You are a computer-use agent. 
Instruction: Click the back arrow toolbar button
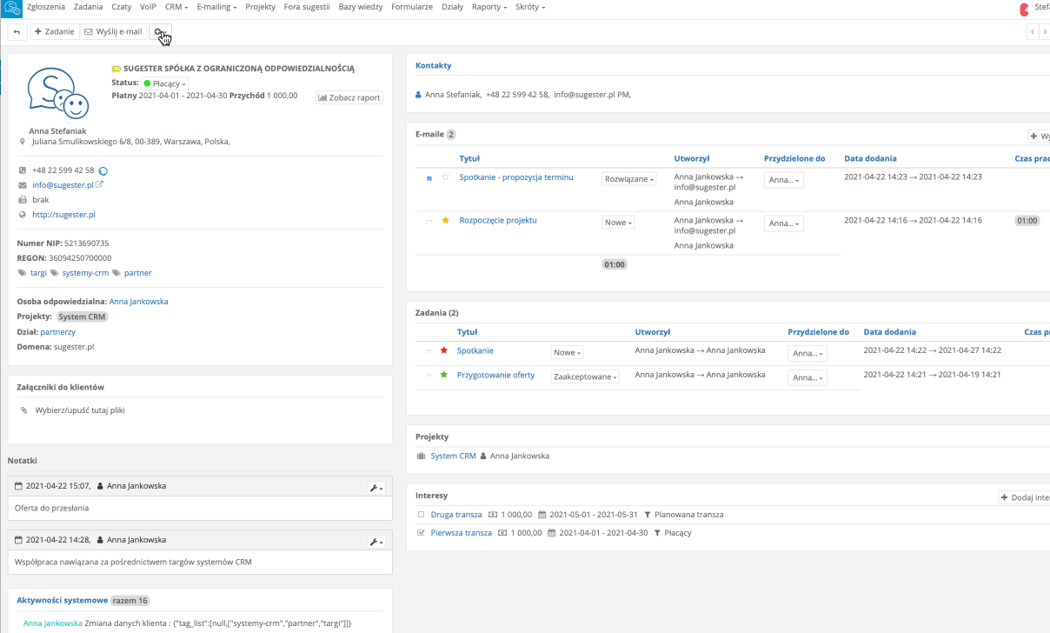(x=17, y=32)
